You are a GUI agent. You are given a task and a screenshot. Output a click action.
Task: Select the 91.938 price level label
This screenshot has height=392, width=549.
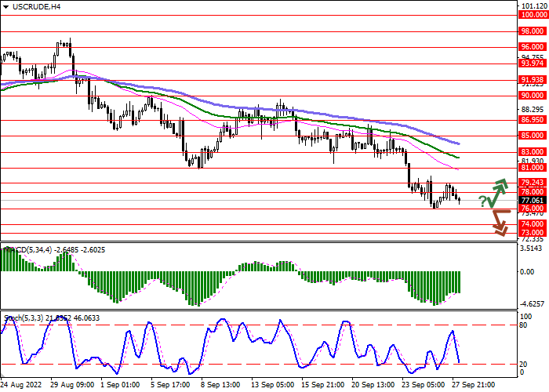533,79
